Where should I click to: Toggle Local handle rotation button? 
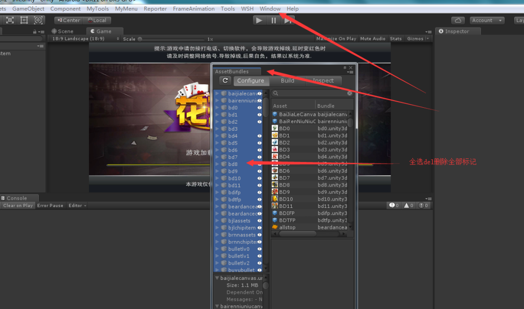97,20
